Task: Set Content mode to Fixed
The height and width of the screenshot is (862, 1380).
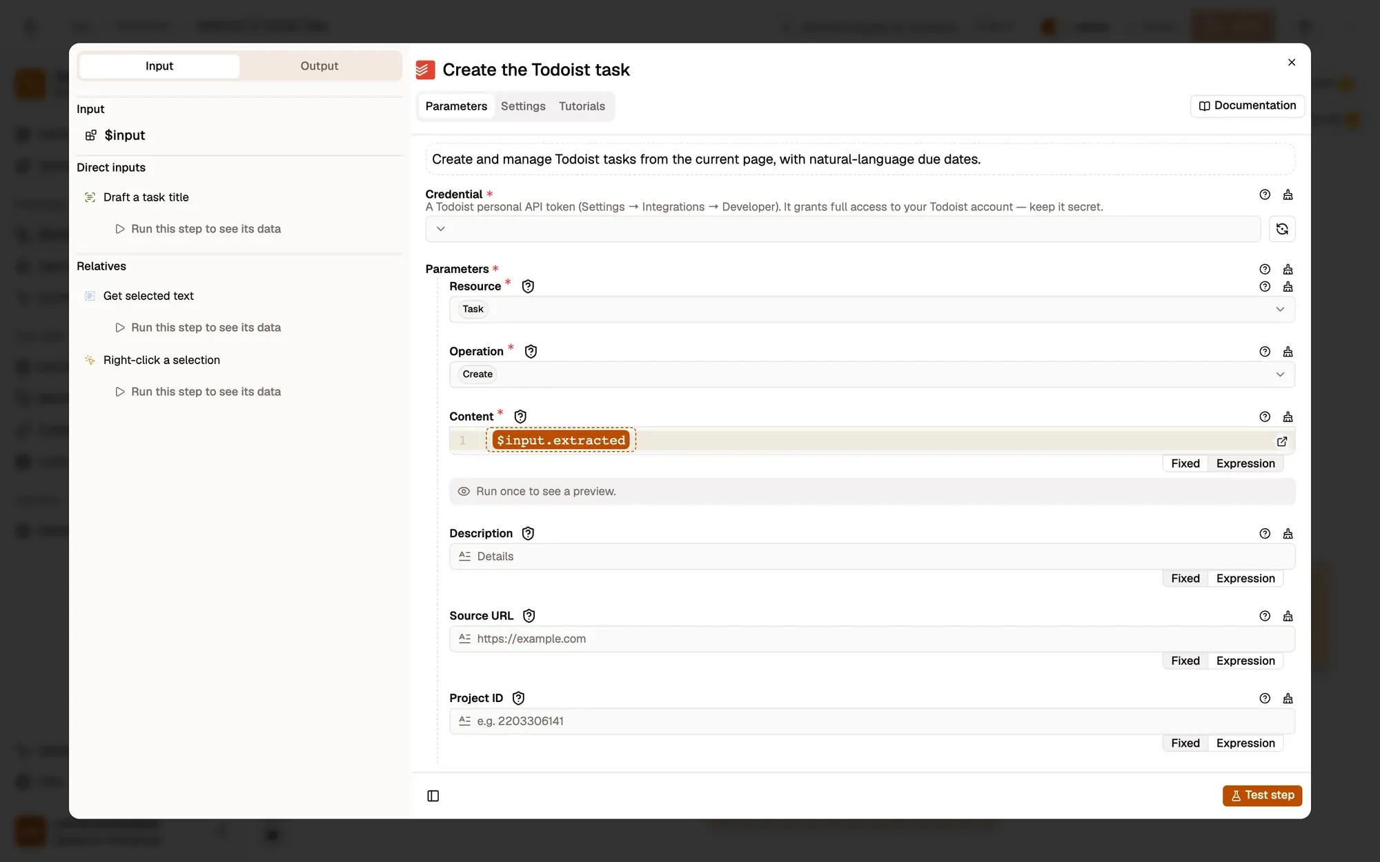Action: pyautogui.click(x=1185, y=463)
